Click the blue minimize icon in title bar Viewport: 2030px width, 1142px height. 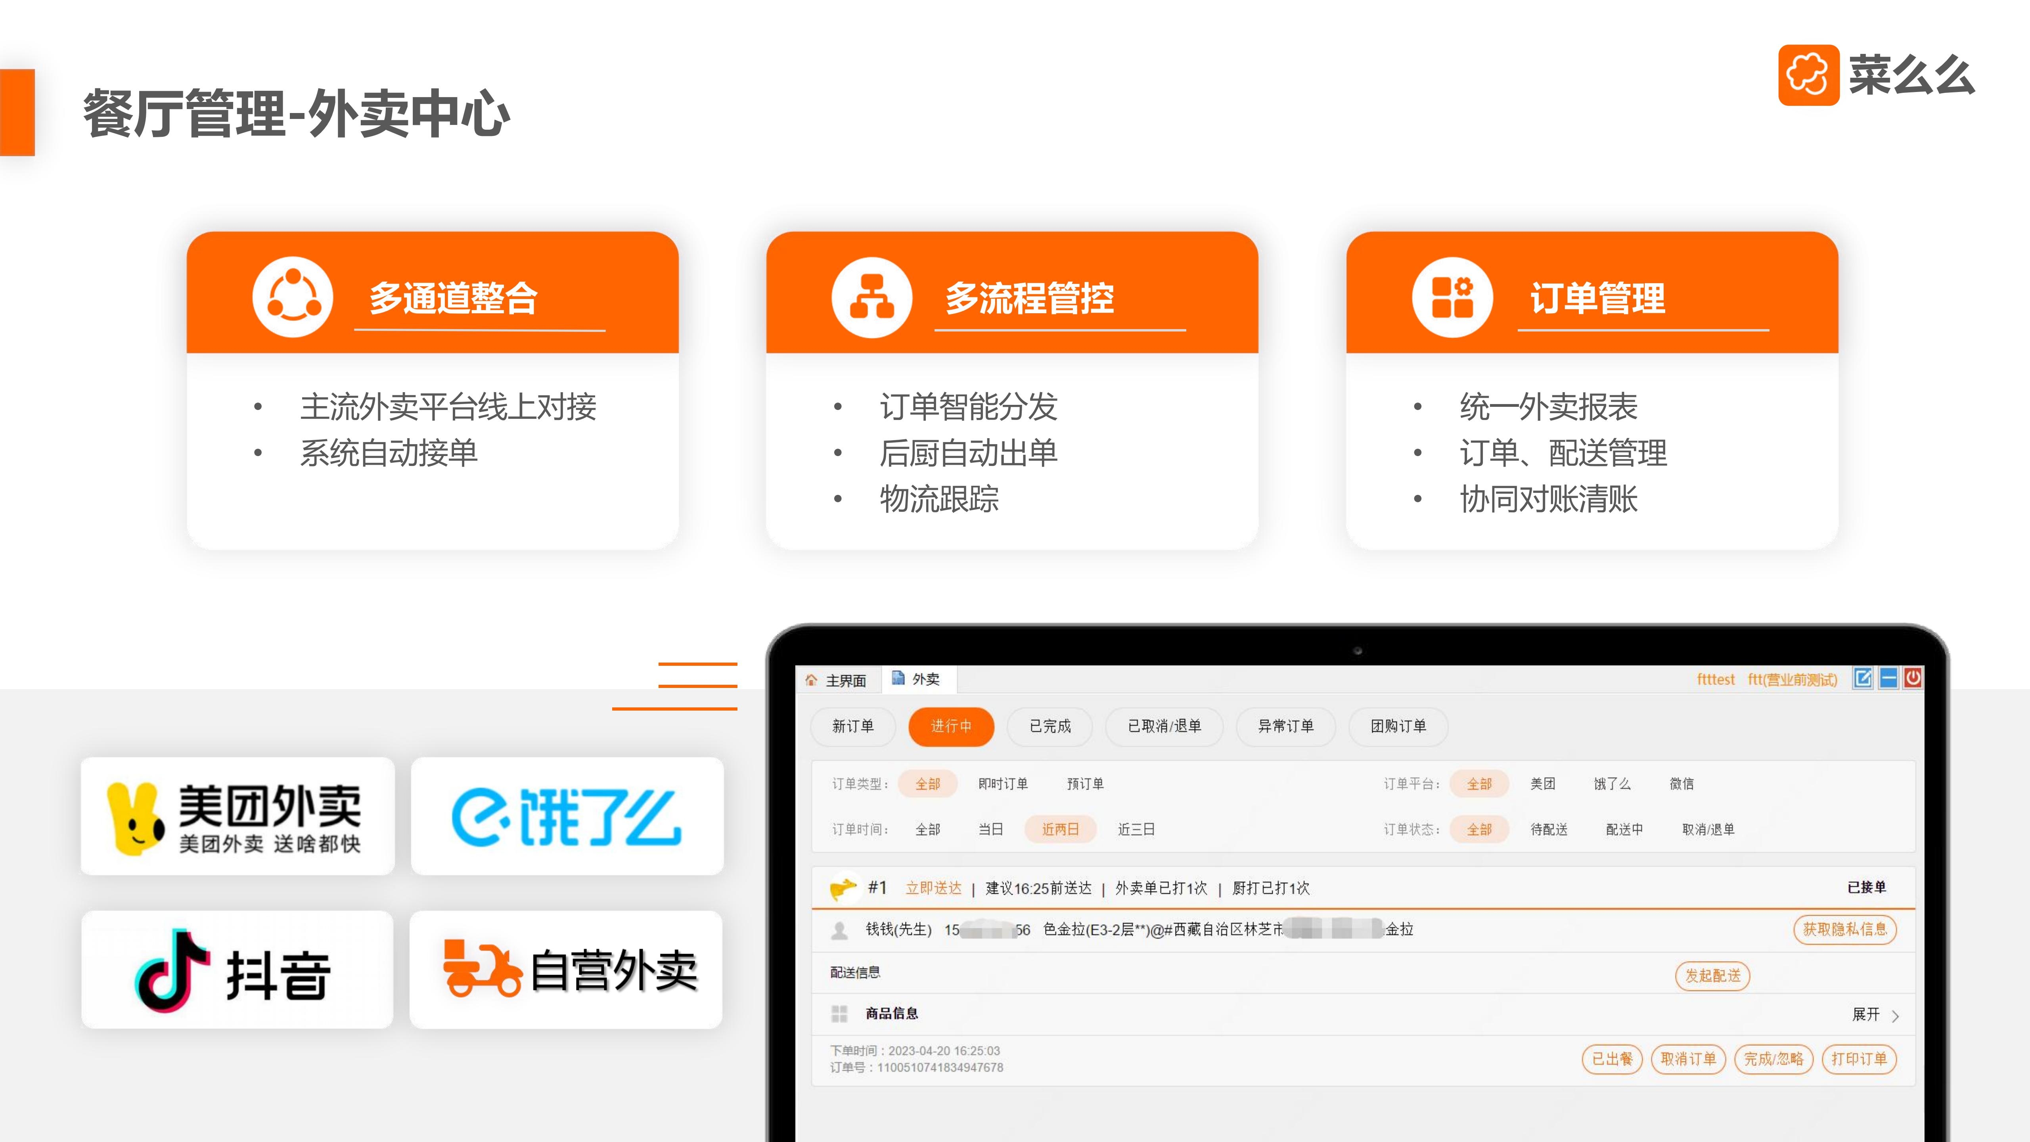point(1888,678)
